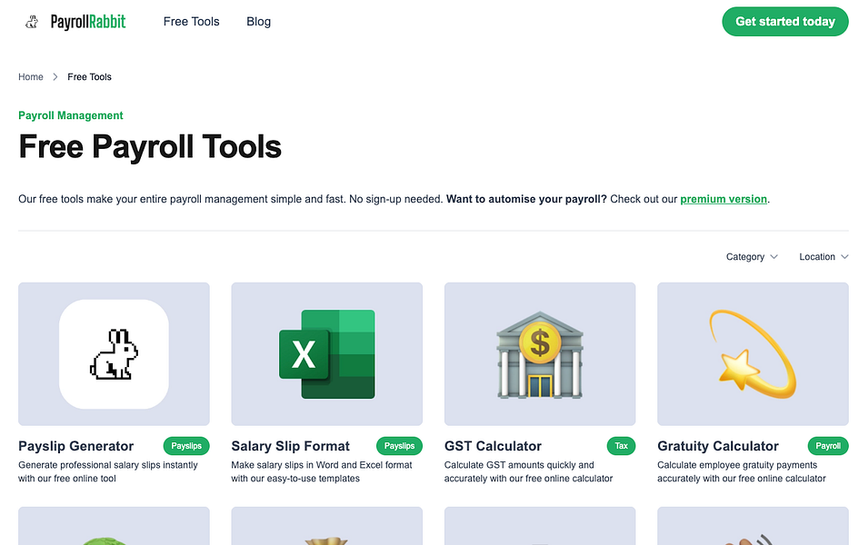
Task: Open the Payslip Generator tool thumbnail icon
Action: pos(113,354)
